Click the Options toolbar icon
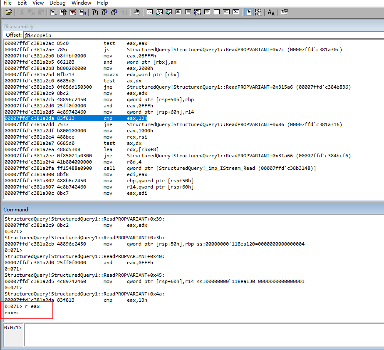The image size is (384, 350). (284, 12)
